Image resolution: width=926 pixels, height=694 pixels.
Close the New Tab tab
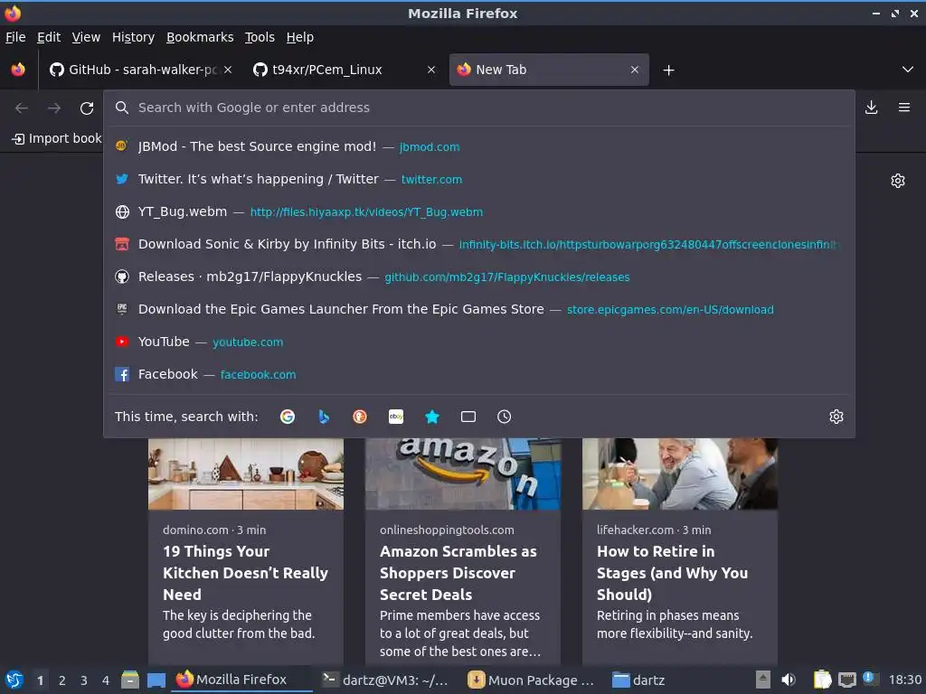pos(634,70)
